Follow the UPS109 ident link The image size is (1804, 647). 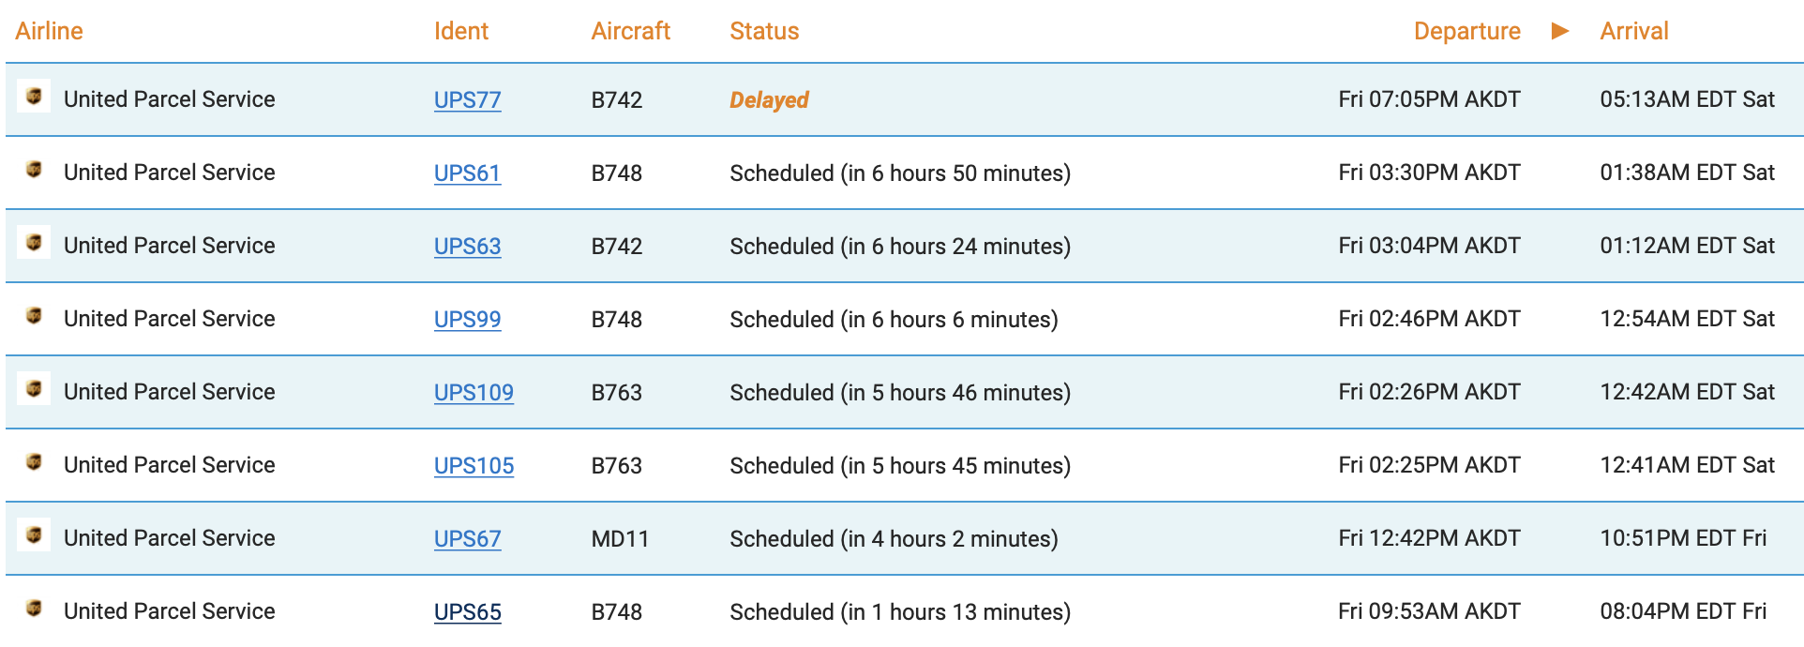click(474, 392)
